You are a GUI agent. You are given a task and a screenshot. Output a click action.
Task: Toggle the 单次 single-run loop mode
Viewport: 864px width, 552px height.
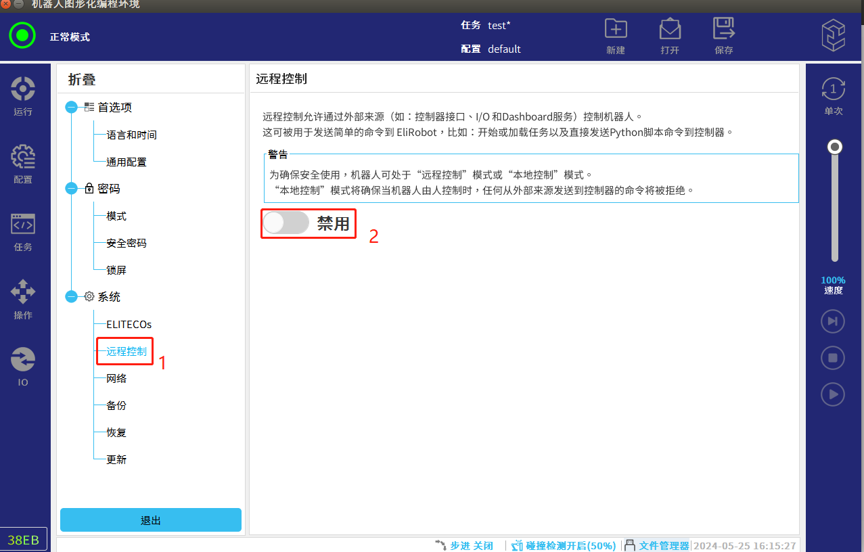[x=834, y=95]
